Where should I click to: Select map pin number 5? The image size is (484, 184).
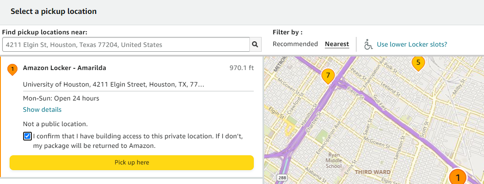click(418, 63)
